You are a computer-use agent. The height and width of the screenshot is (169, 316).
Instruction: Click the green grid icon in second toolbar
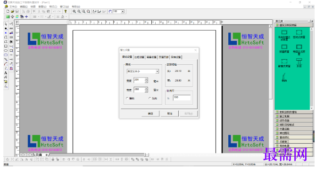coord(8,16)
